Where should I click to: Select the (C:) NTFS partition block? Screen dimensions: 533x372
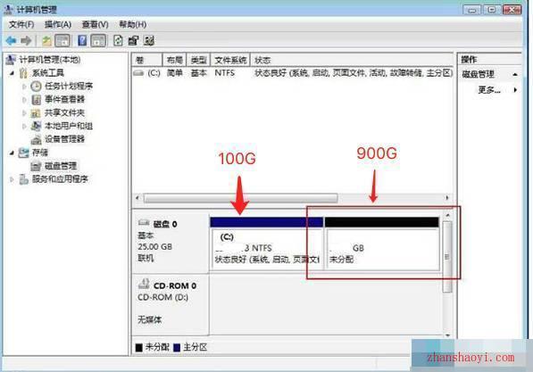point(266,244)
